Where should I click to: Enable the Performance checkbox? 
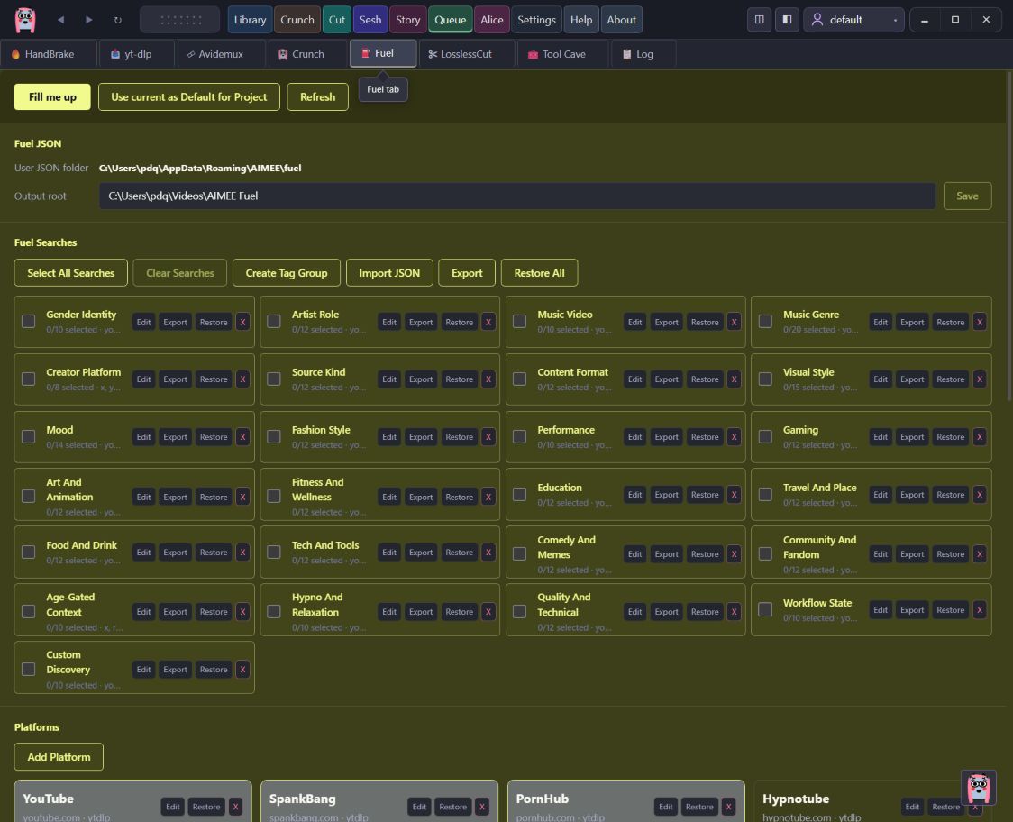pos(519,437)
